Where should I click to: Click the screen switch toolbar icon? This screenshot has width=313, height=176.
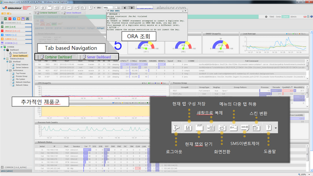pyautogui.click(x=63, y=8)
